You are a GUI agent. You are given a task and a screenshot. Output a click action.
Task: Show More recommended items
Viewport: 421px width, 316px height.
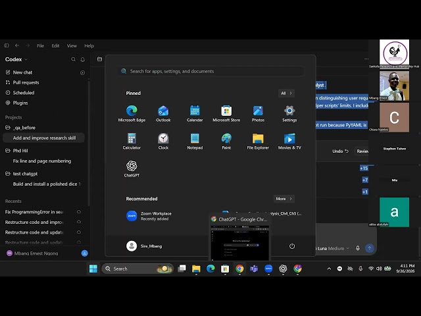tap(284, 199)
